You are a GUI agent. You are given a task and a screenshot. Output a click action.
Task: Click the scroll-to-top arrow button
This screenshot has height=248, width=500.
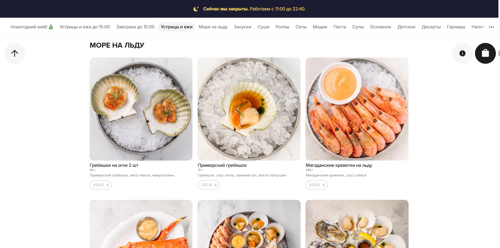click(15, 53)
